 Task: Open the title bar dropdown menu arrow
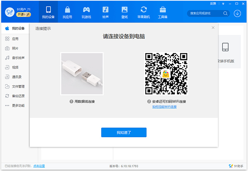click(x=223, y=3)
